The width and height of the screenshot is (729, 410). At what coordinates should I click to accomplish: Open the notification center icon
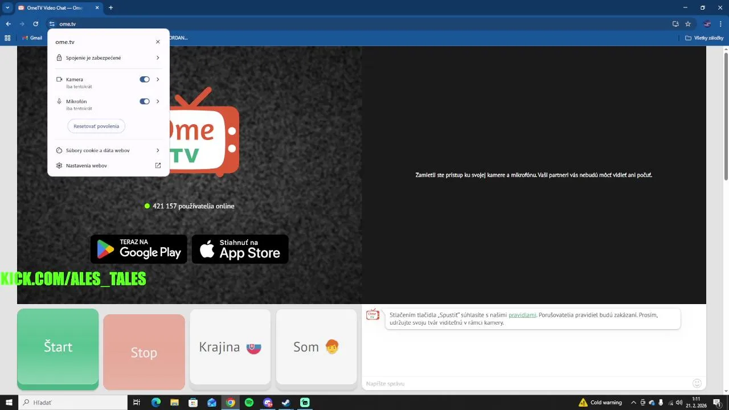tap(717, 403)
